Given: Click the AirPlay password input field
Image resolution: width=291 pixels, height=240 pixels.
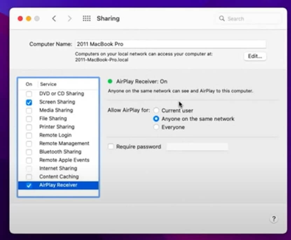Looking at the screenshot, I should [197, 147].
